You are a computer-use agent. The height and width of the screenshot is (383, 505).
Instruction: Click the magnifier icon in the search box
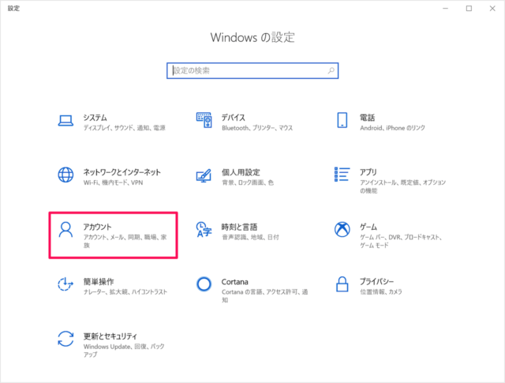(x=331, y=70)
